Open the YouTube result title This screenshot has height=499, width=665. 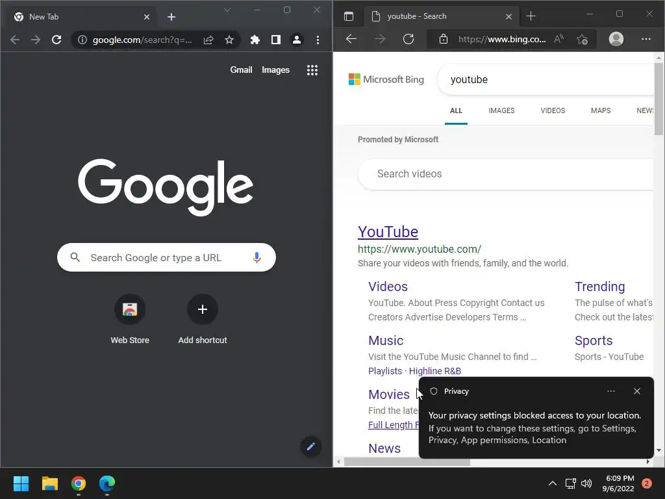(x=388, y=232)
